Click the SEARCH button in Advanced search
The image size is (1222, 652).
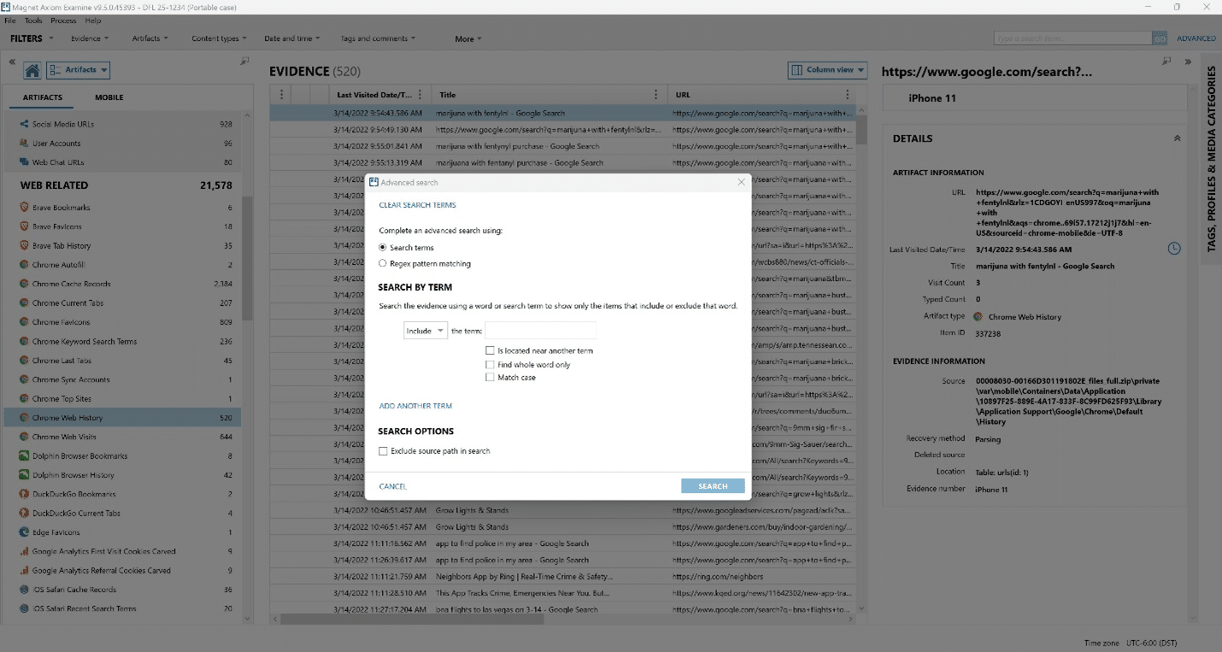point(713,485)
